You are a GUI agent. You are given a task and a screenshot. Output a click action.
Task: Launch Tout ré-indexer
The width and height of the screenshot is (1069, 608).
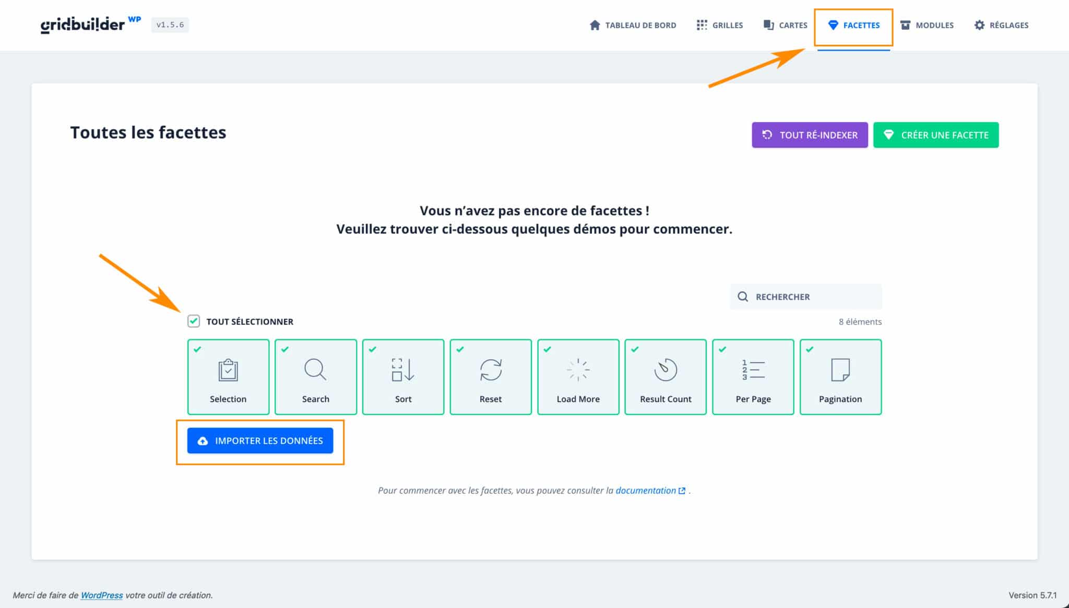tap(810, 135)
